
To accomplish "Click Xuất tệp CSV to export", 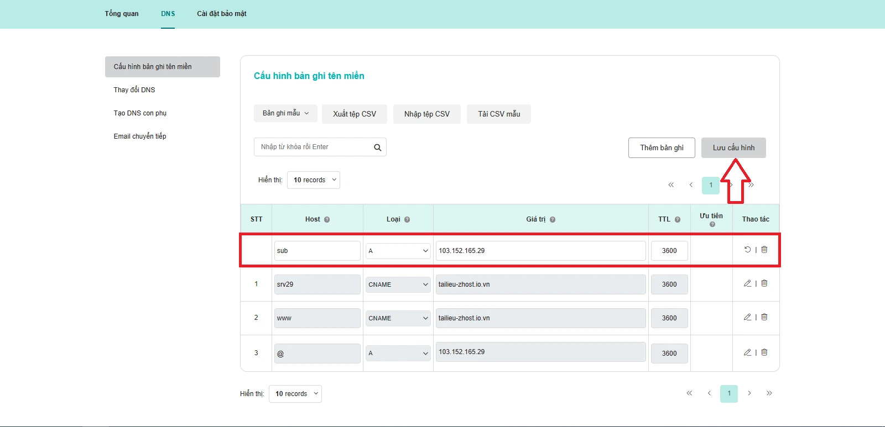I will [355, 114].
